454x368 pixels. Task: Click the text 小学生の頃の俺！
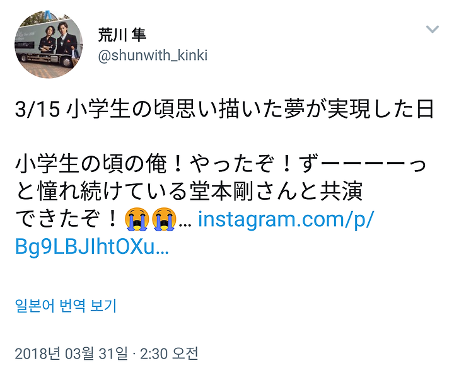point(99,164)
